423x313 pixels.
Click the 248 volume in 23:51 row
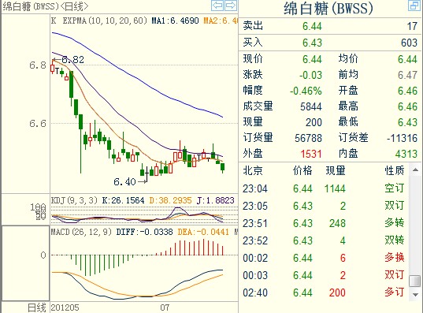(x=337, y=223)
